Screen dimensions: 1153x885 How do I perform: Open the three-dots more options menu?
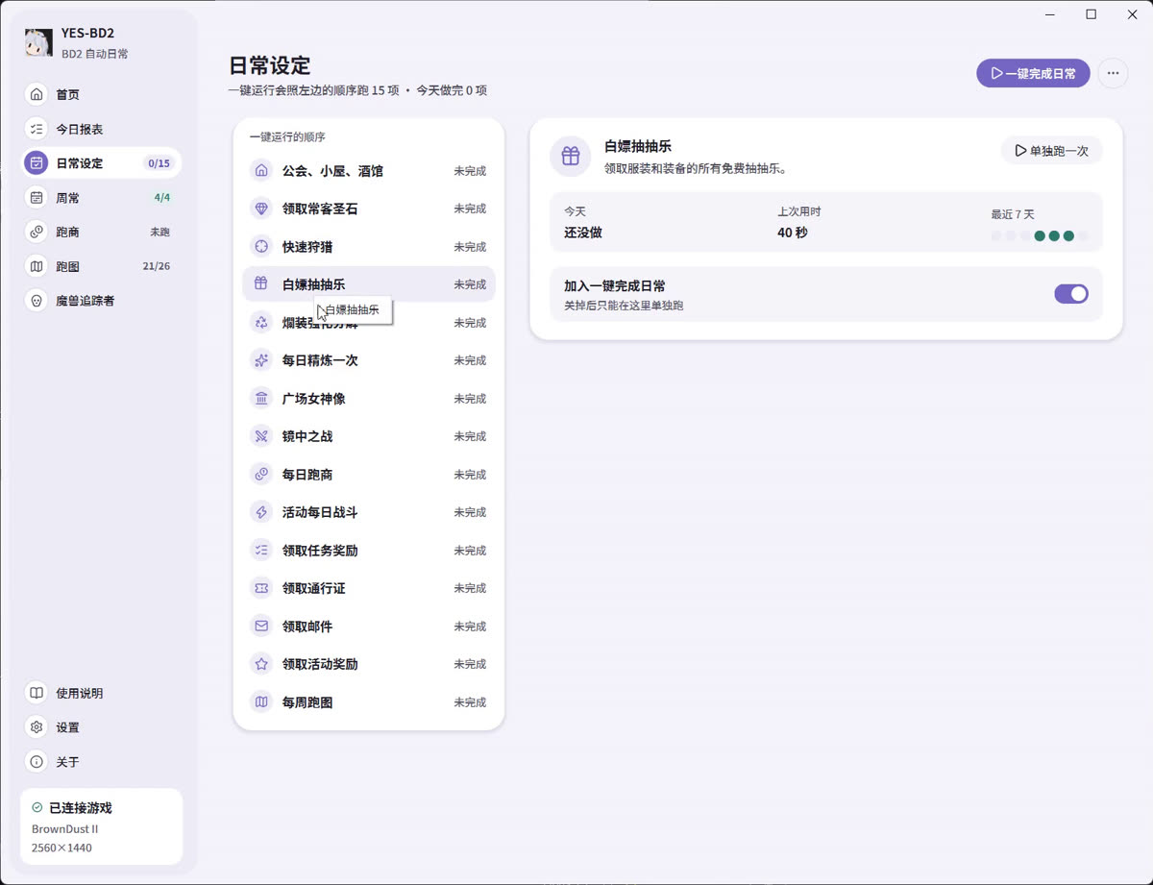(1113, 73)
